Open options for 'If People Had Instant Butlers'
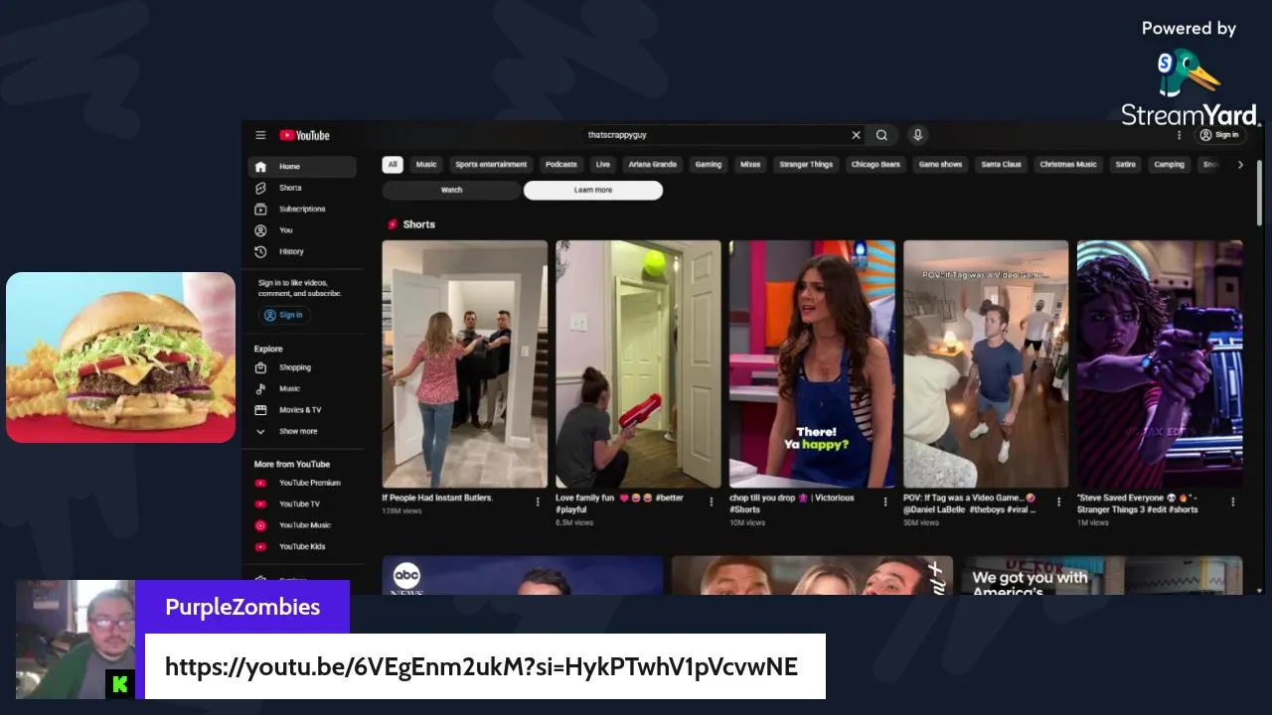1272x715 pixels. point(538,501)
